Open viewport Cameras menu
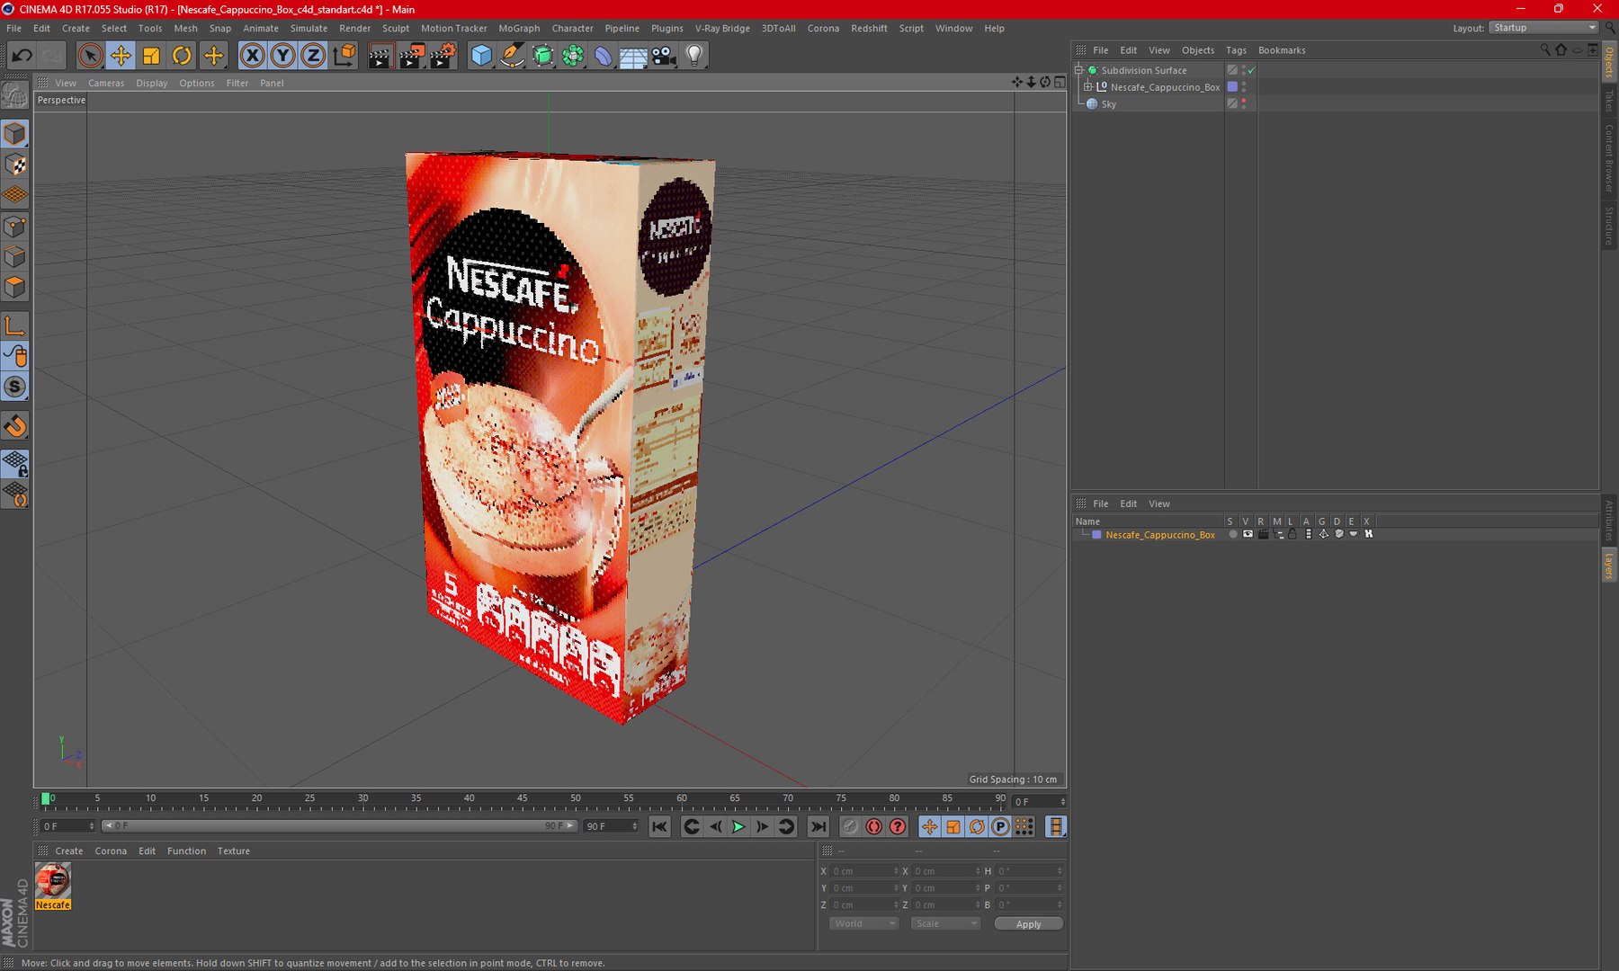The width and height of the screenshot is (1619, 971). click(x=106, y=83)
